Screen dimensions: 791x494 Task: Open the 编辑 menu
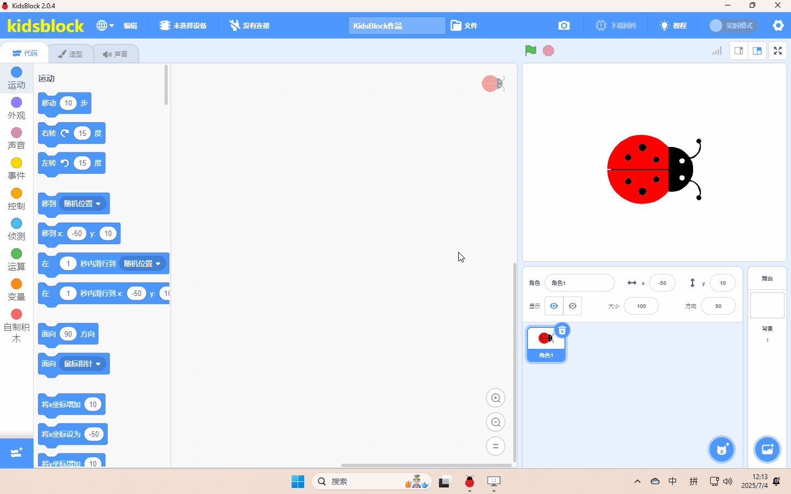(130, 26)
